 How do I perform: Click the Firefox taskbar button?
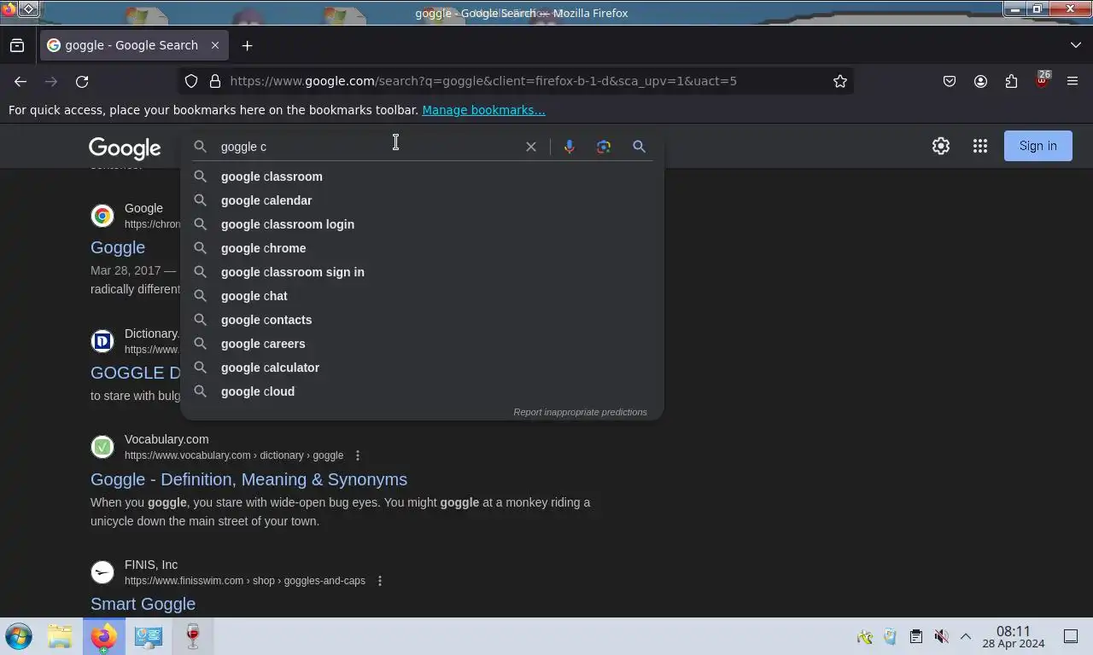pos(103,636)
